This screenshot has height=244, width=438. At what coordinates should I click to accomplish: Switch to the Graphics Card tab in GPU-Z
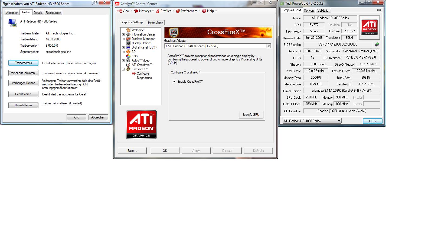(x=292, y=10)
